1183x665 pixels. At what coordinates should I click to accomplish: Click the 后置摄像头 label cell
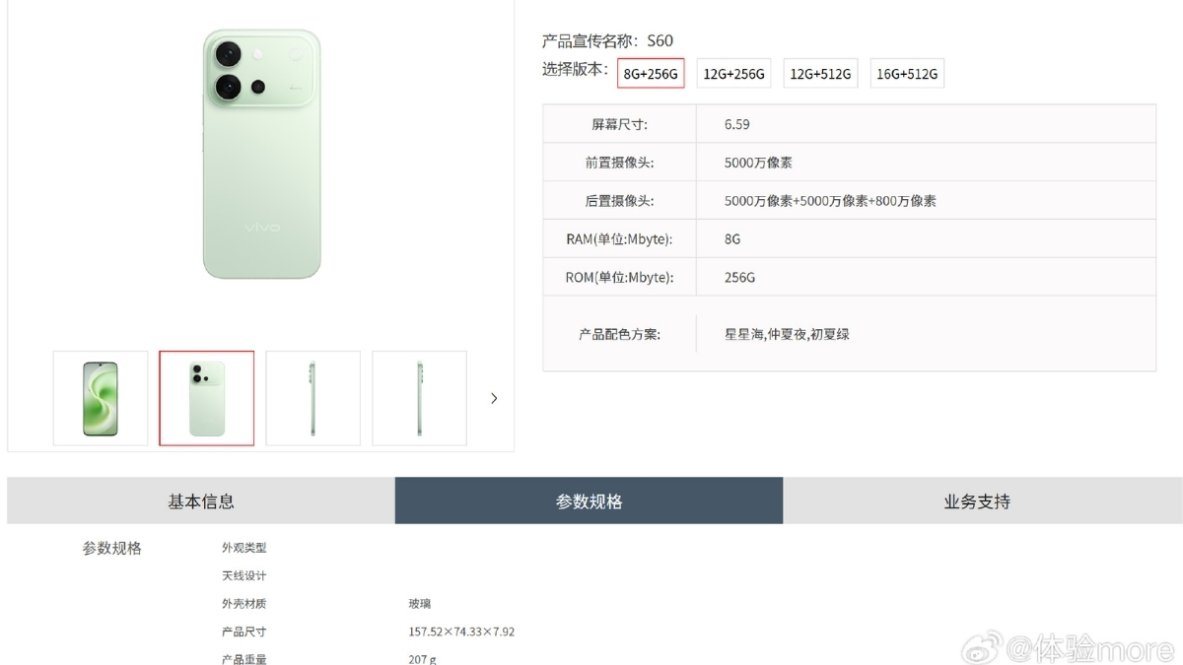point(620,201)
